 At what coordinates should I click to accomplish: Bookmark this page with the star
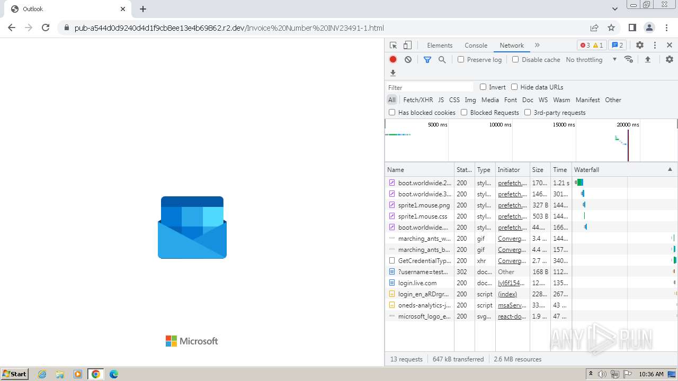click(611, 28)
